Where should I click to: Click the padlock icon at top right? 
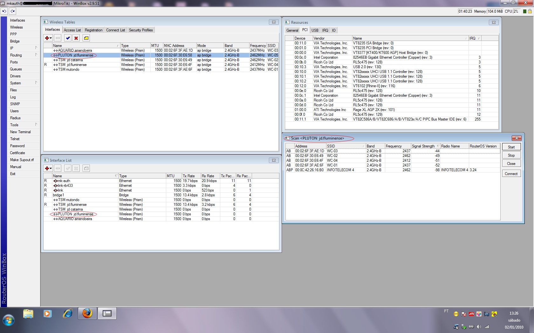(x=530, y=11)
